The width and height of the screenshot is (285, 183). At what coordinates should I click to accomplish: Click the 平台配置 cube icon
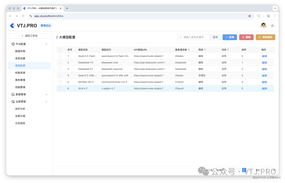[13, 44]
